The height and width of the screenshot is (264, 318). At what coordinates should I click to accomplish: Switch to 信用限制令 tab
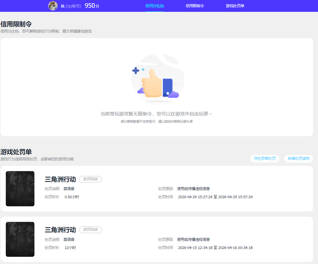point(195,6)
